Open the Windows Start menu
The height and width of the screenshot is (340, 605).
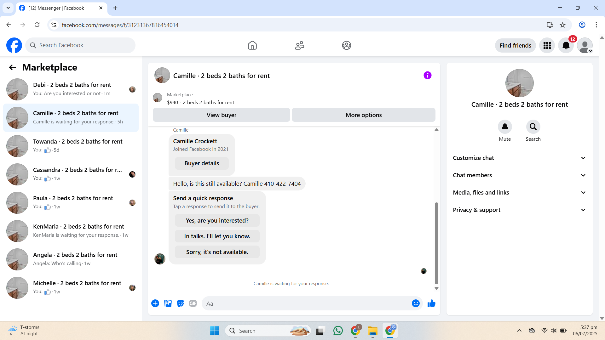pyautogui.click(x=215, y=331)
